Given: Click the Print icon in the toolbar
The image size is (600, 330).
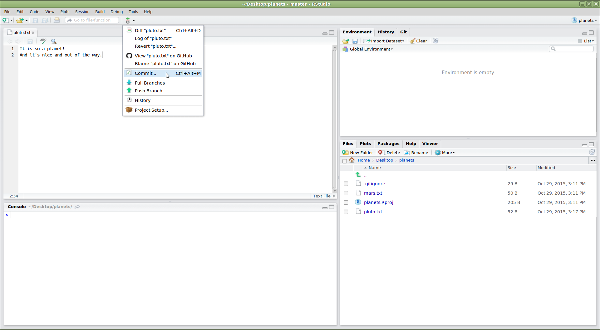Looking at the screenshot, I should [57, 20].
